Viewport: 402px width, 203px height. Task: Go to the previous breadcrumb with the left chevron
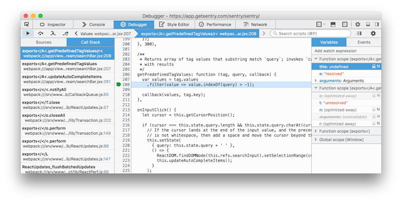[x=76, y=34]
